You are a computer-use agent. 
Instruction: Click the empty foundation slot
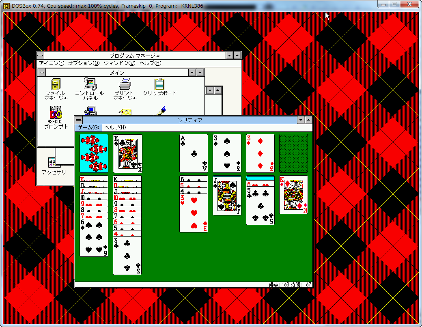(294, 153)
